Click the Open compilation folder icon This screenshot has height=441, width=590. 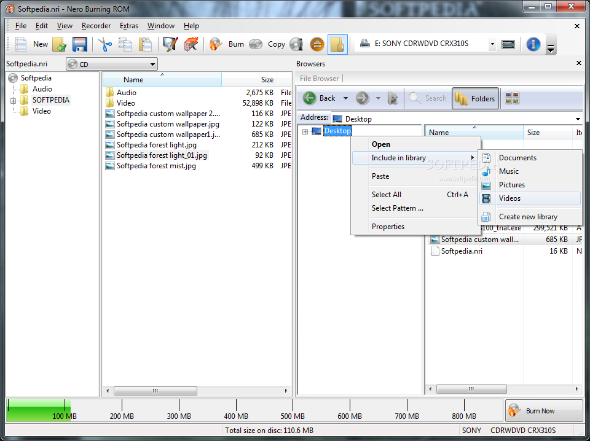point(59,44)
